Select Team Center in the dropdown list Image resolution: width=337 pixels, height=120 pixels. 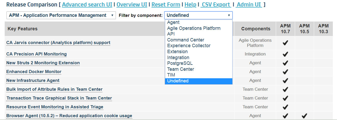(x=198, y=69)
